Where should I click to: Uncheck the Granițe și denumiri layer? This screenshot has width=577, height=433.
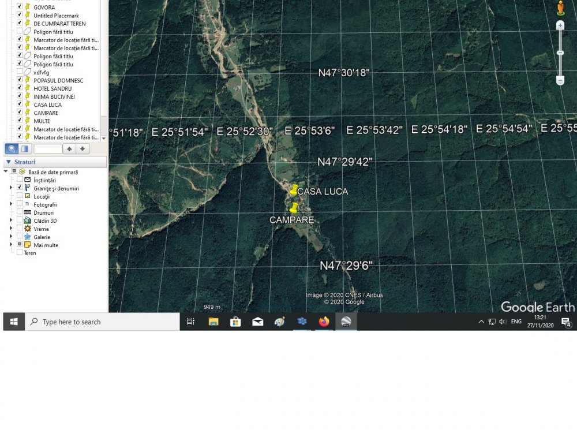click(x=20, y=188)
